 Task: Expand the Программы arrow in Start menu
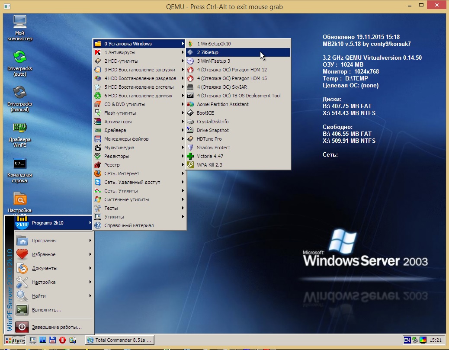[90, 240]
